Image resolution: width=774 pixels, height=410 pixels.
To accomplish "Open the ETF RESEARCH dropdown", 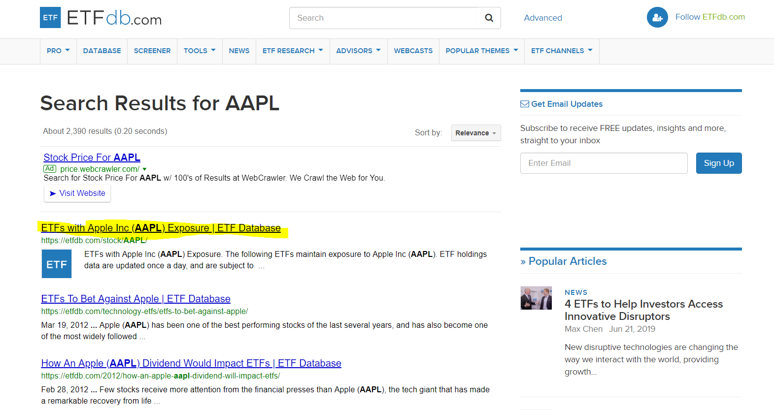I will tap(293, 51).
